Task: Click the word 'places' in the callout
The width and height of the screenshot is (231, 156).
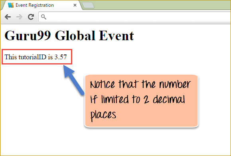Action: coord(103,115)
